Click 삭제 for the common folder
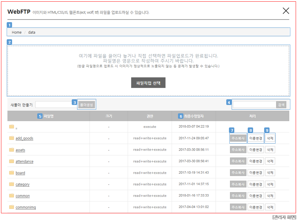 (270, 196)
